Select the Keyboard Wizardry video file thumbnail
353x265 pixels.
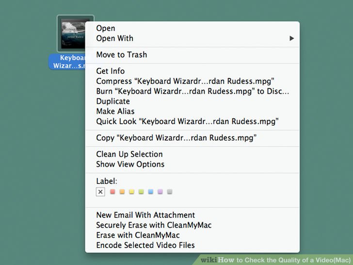coord(72,33)
